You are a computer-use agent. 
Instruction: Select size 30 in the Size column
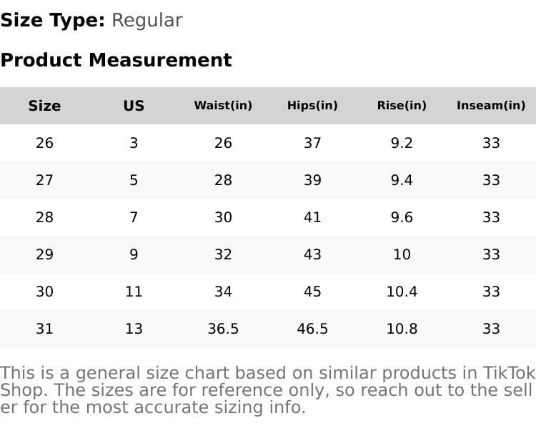coord(44,292)
